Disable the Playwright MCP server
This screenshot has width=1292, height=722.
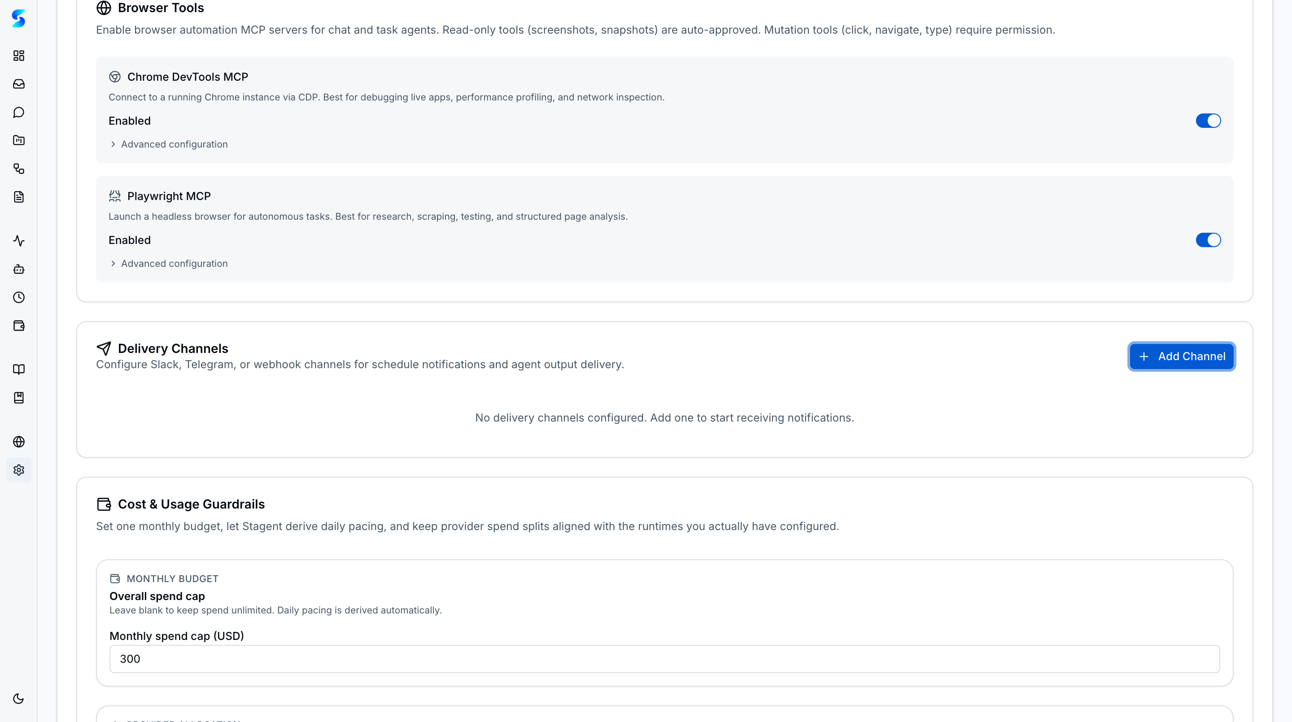coord(1208,239)
